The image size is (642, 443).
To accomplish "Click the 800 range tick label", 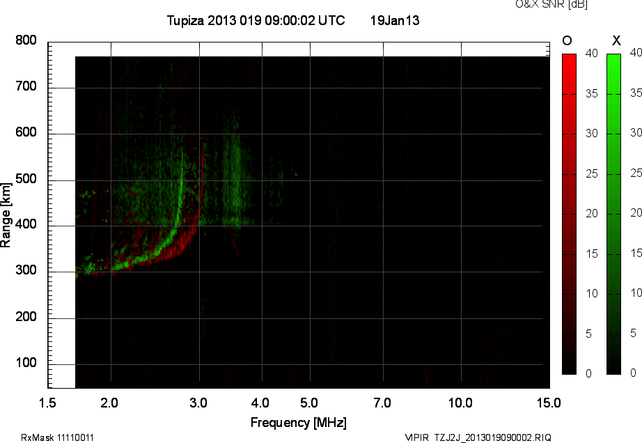I will 26,40.
